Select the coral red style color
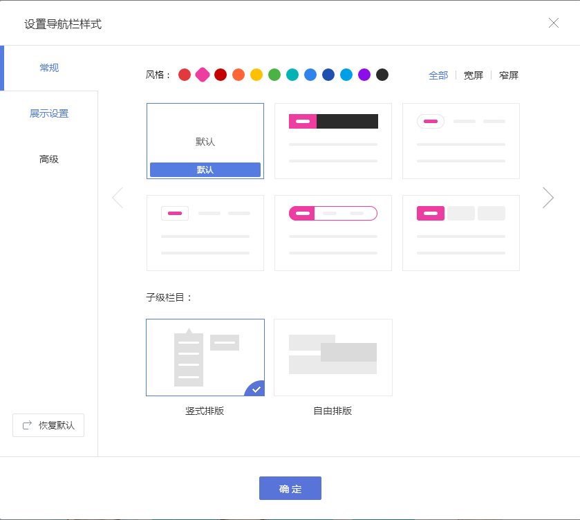 pos(185,75)
